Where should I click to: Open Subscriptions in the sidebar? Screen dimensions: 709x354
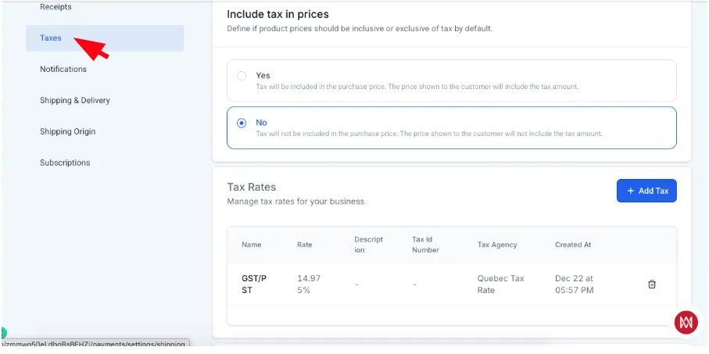click(x=65, y=163)
